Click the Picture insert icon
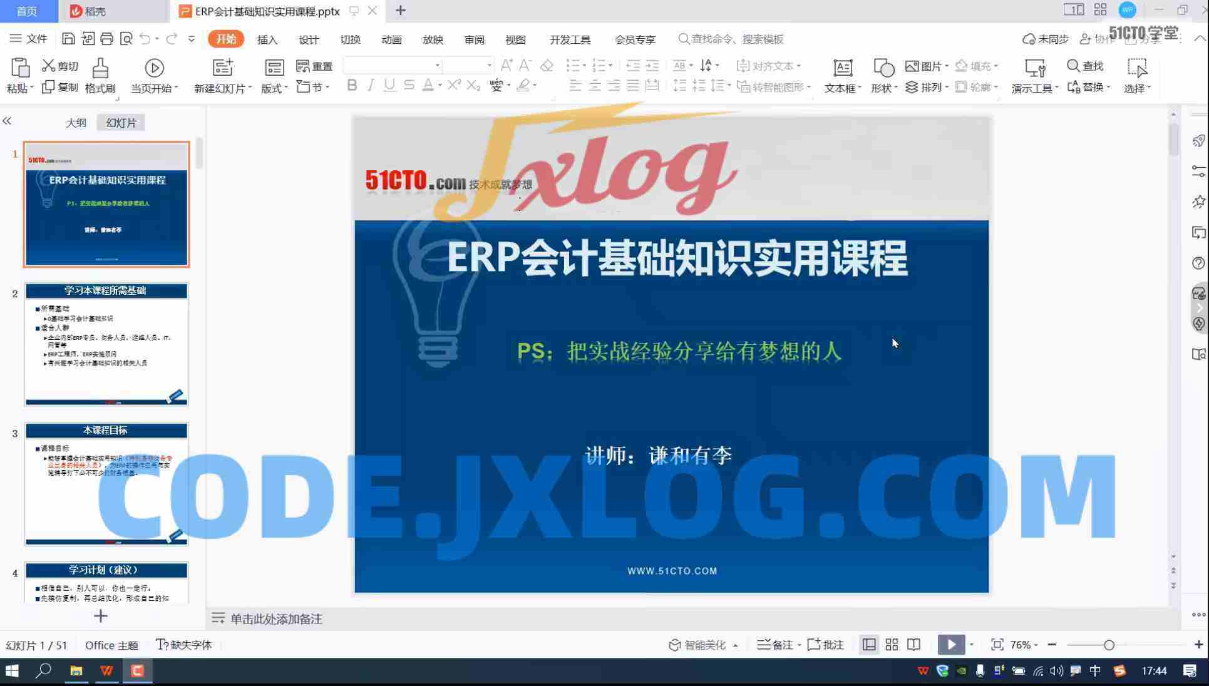The height and width of the screenshot is (686, 1209). [x=912, y=66]
